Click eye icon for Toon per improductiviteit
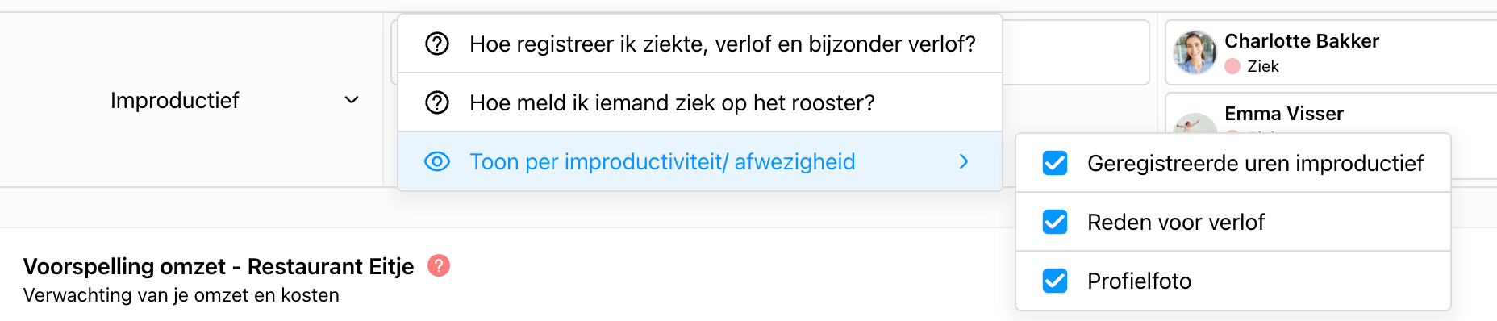The height and width of the screenshot is (321, 1497). coord(437,161)
